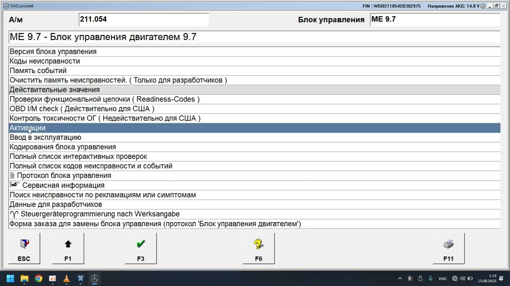510x286 pixels.
Task: Open File Explorer from the taskbar
Action: pyautogui.click(x=24, y=278)
